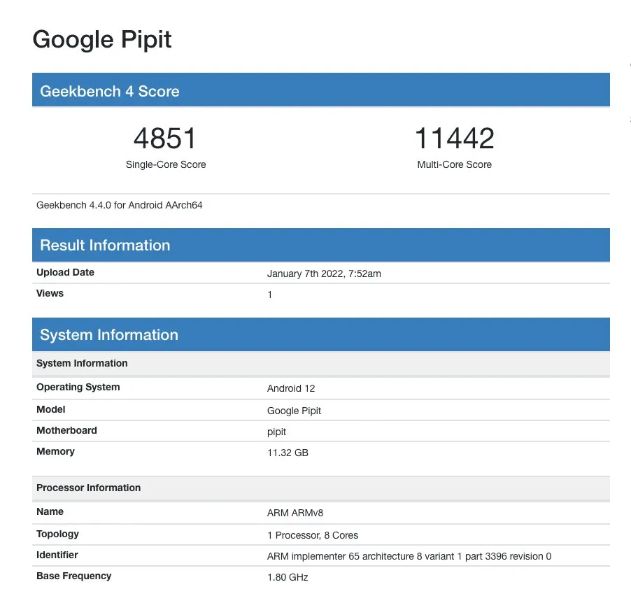Click the upload date "January 7th 2022, 7:52am"
Viewport: 631px width, 596px height.
324,274
